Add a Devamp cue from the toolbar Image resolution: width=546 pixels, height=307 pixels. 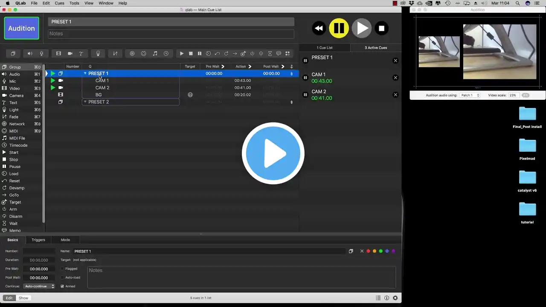(226, 53)
